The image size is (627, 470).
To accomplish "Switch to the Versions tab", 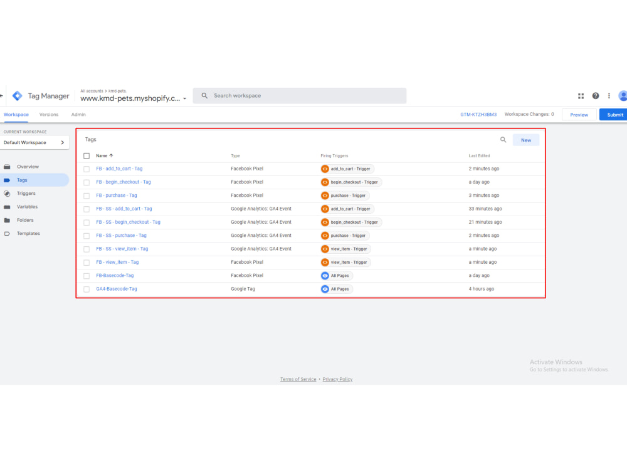I will tap(49, 115).
